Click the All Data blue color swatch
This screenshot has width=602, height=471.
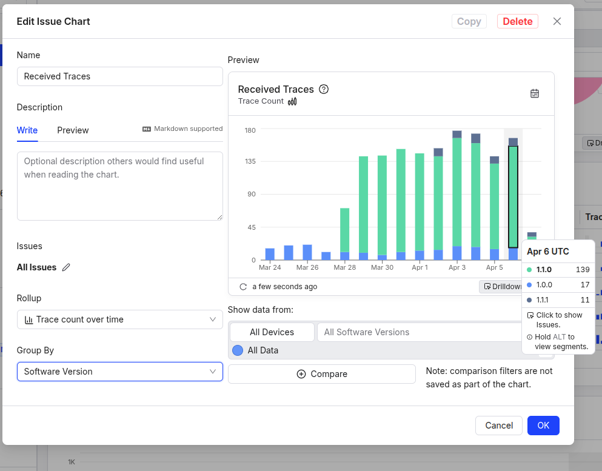click(238, 350)
